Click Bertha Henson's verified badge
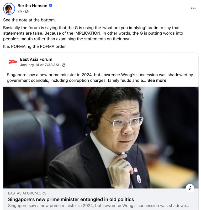This screenshot has height=210, width=201. tap(51, 5)
